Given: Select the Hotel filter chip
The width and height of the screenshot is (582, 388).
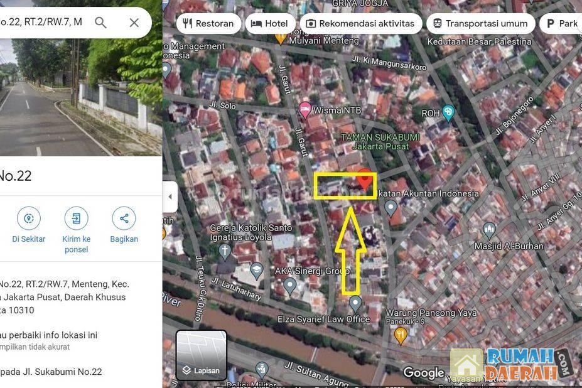Looking at the screenshot, I should [269, 24].
